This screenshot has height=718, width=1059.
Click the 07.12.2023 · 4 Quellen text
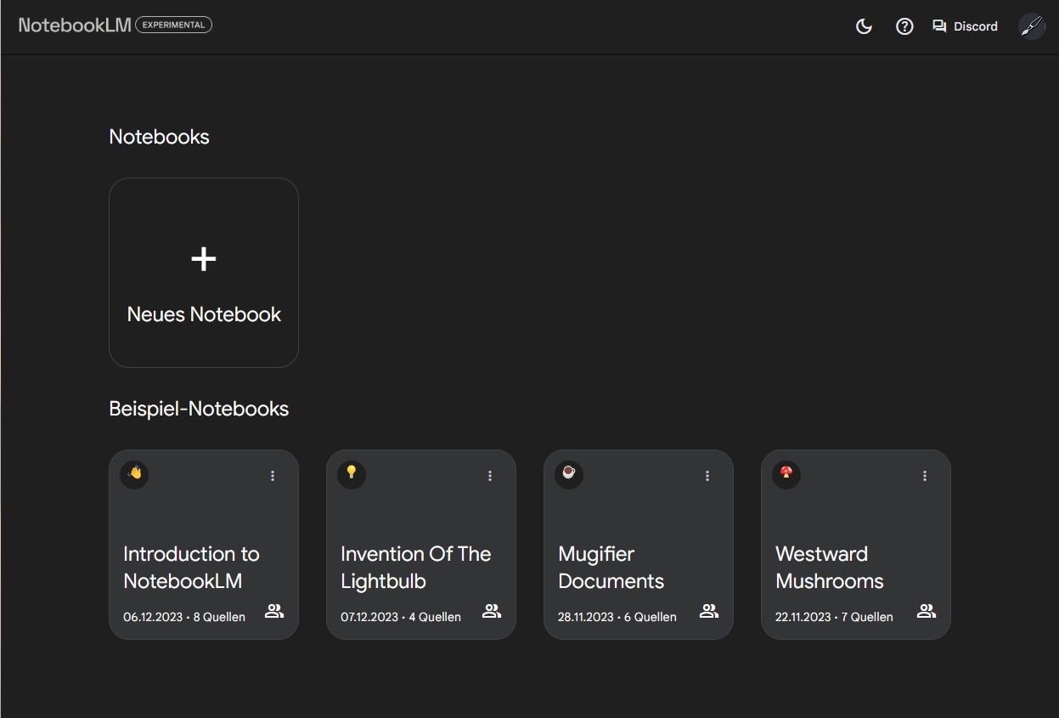tap(401, 617)
